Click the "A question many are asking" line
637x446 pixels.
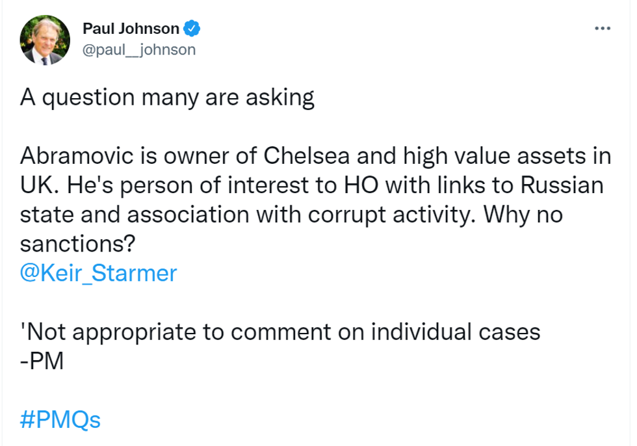pos(167,98)
